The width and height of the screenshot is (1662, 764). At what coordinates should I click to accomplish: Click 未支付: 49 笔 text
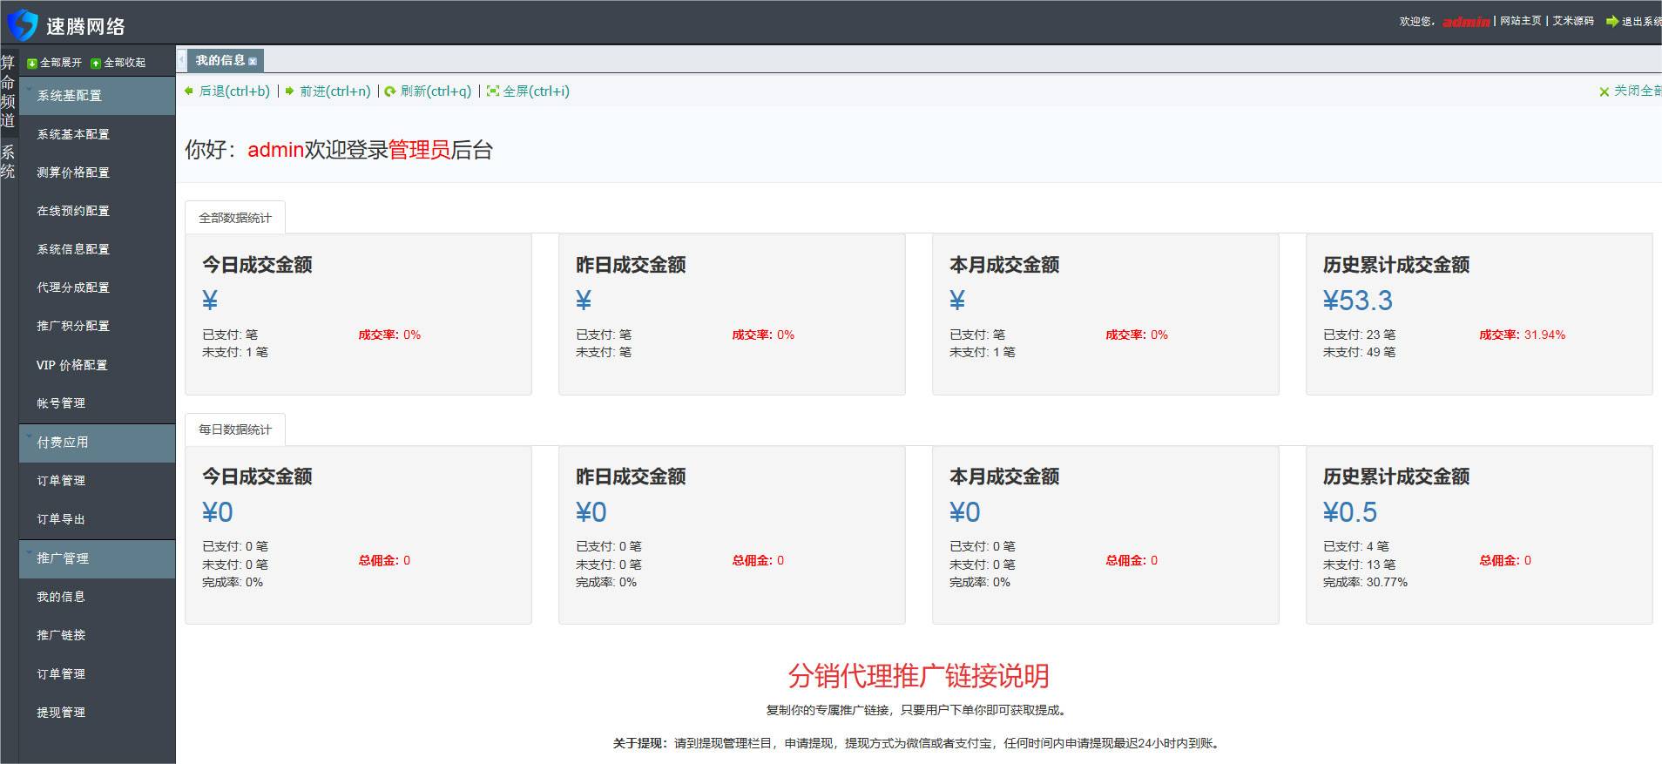(x=1359, y=352)
